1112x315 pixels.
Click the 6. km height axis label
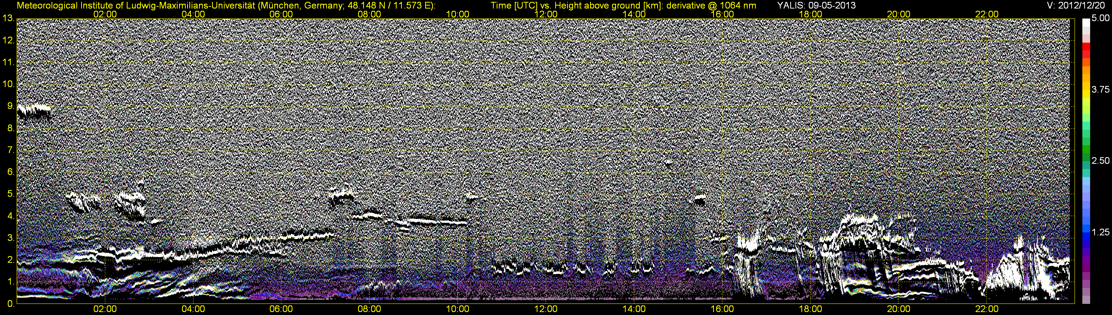11,172
